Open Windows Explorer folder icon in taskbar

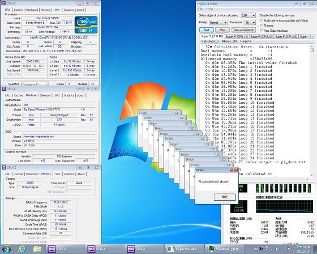point(37,249)
